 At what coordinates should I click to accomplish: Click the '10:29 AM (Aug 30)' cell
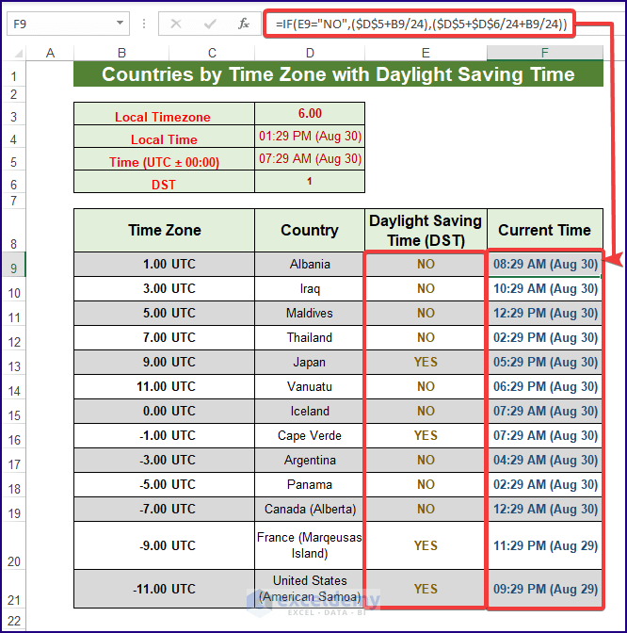point(545,289)
